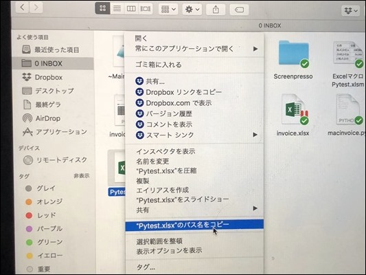The image size is (366, 275).
Task: Select the ExcelマクロPytest.xlsm file
Action: pyautogui.click(x=347, y=54)
